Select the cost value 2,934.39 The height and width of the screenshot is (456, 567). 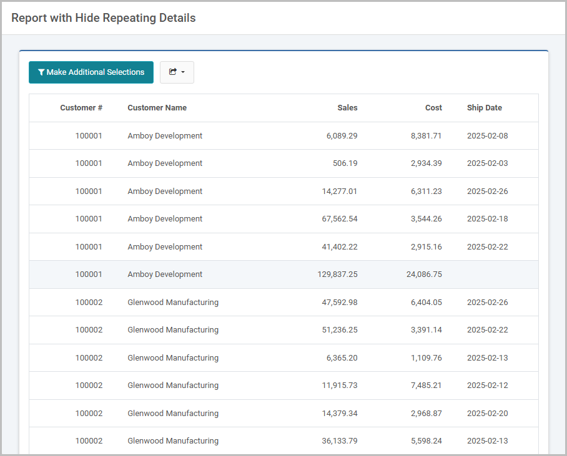(x=426, y=163)
